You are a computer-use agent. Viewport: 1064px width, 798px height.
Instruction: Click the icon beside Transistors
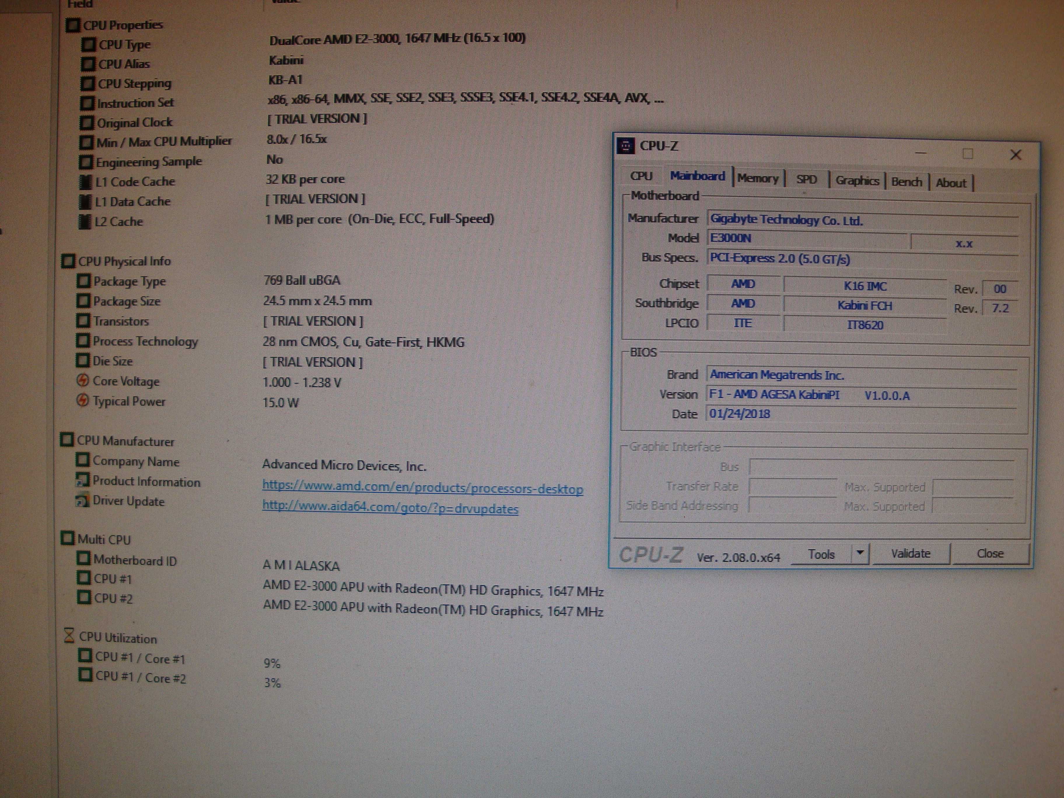(x=83, y=320)
